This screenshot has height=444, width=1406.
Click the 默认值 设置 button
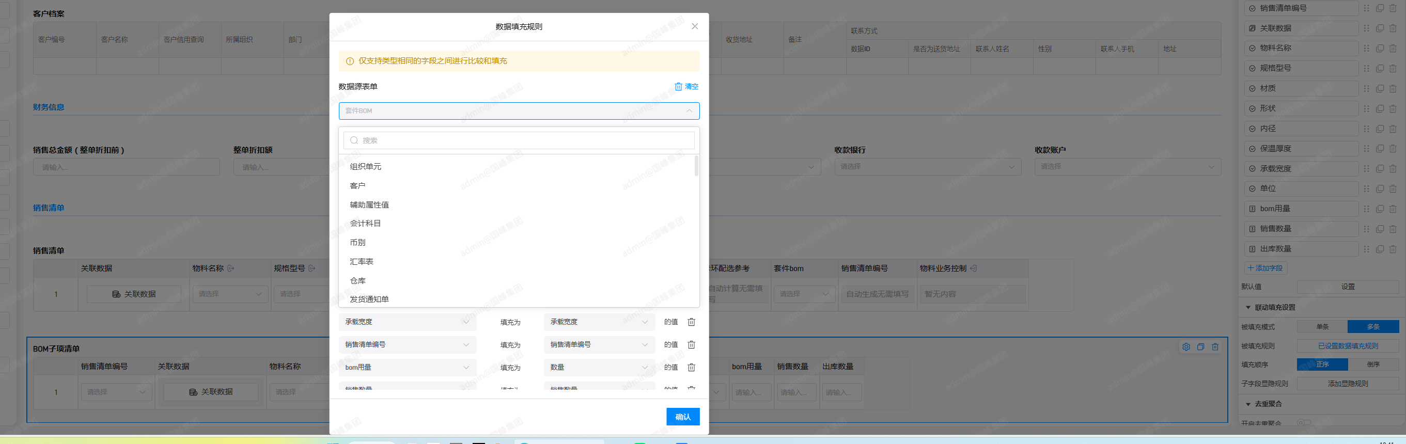point(1348,287)
